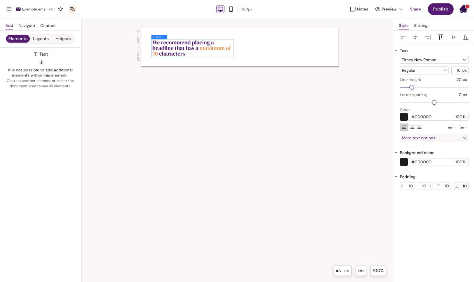Switch to the desktop device view

(x=221, y=9)
